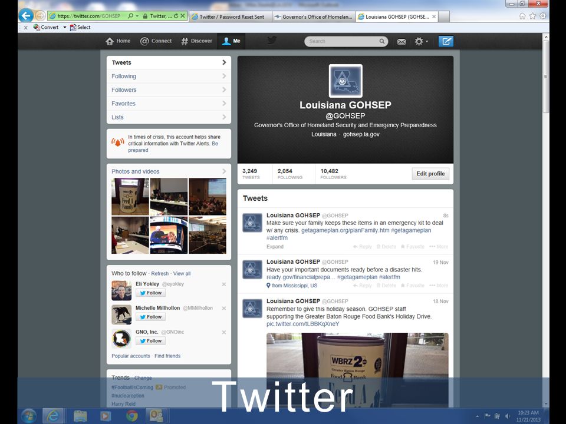Click the browser address bar URL
This screenshot has height=424, width=566.
88,16
